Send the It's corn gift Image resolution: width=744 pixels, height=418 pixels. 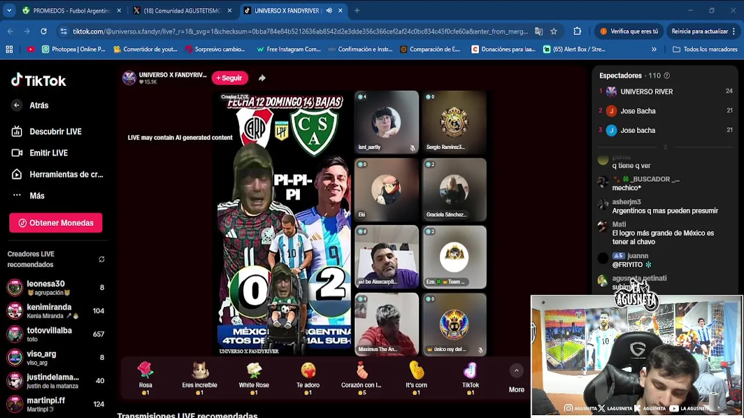pos(416,377)
